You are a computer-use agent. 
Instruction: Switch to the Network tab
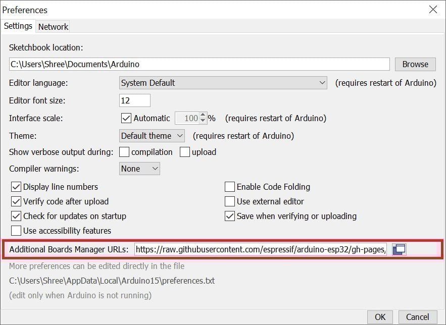pos(53,27)
